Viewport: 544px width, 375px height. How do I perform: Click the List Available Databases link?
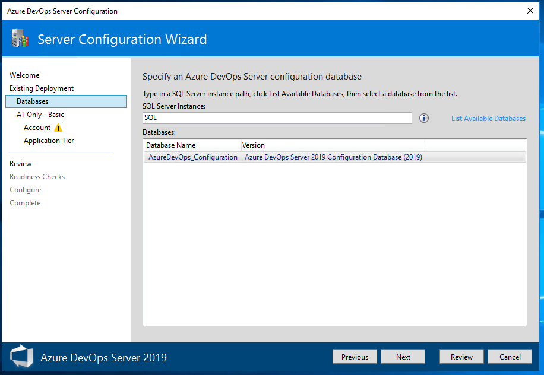tap(488, 119)
